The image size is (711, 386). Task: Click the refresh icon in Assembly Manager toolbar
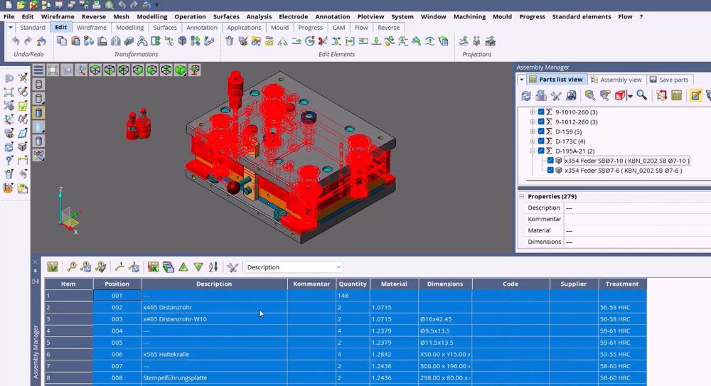525,95
